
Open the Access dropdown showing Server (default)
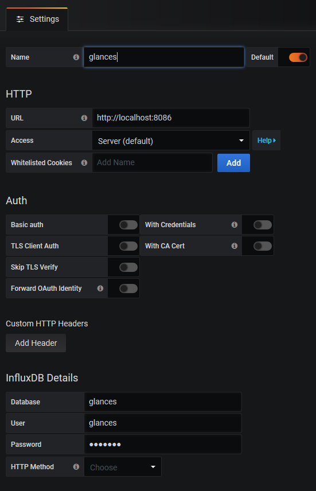tap(171, 141)
